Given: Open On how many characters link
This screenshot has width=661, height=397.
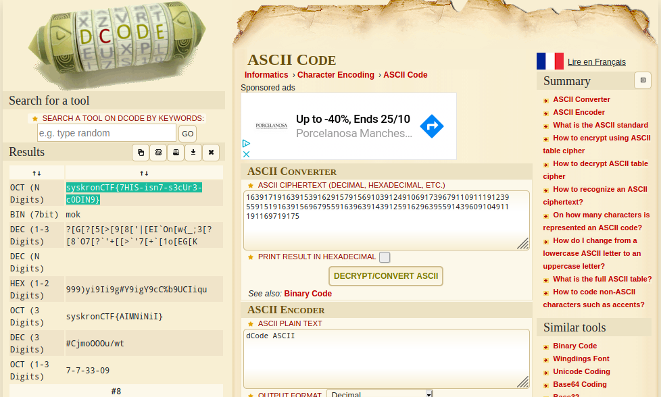Looking at the screenshot, I should pyautogui.click(x=596, y=221).
